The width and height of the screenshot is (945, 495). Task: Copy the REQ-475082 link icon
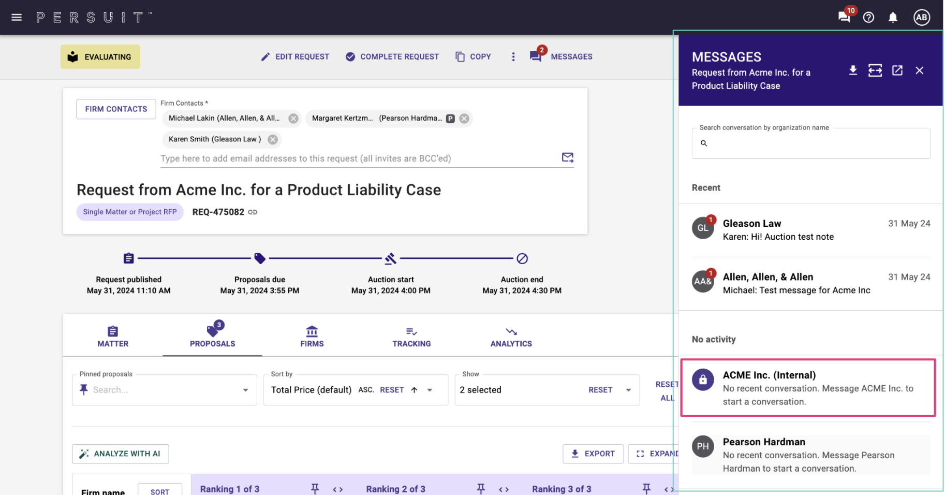253,212
